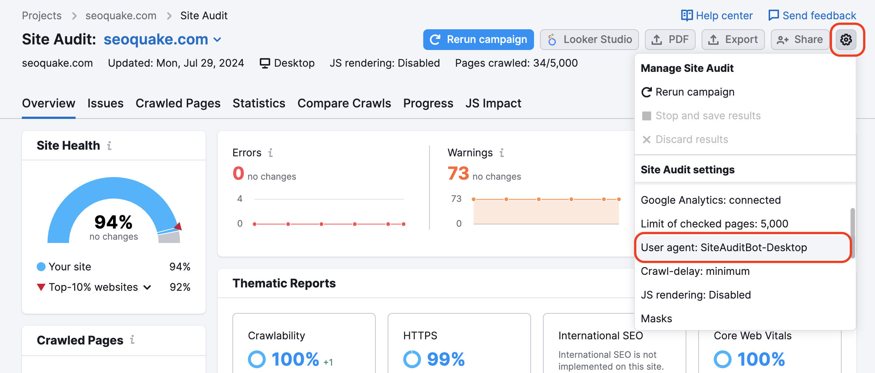Select Rerun campaign in Manage menu
Viewport: 875px width, 373px height.
(x=745, y=92)
